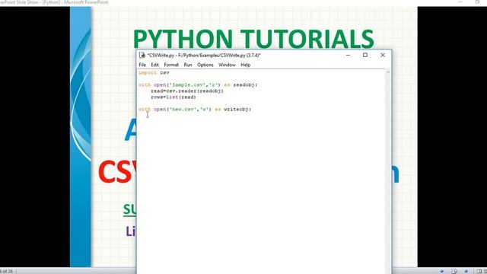Image resolution: width=487 pixels, height=274 pixels.
Task: Click the 'read=csv.reader(readobj)' line
Action: click(187, 91)
